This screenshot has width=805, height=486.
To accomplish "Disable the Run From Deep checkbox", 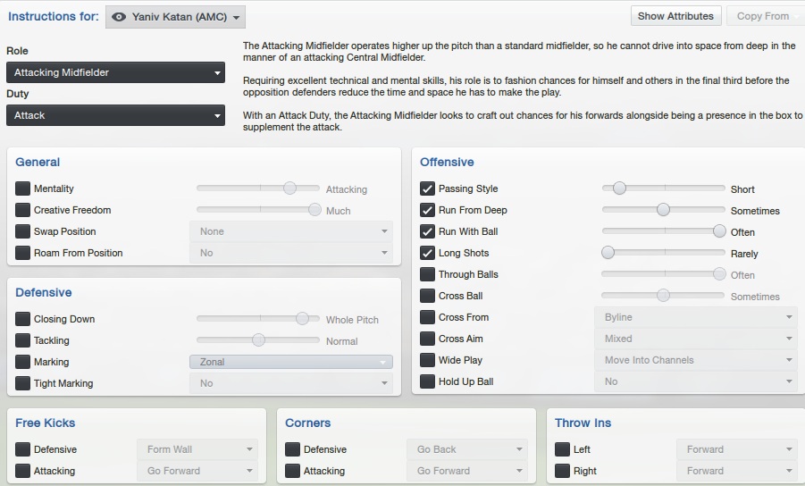I will [x=428, y=210].
